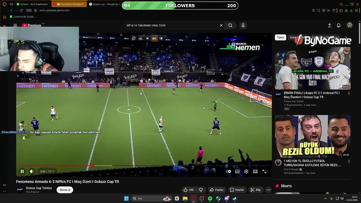
Task: Click the Kaydet save button
Action: [237, 190]
